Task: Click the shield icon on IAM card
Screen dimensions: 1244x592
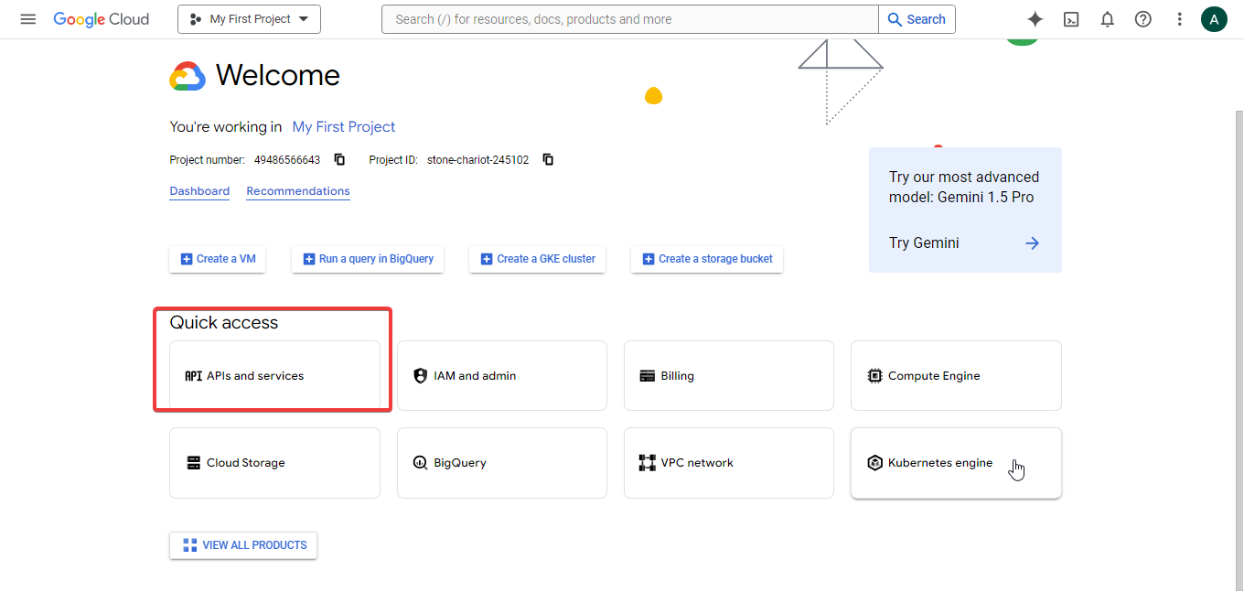Action: (x=421, y=376)
